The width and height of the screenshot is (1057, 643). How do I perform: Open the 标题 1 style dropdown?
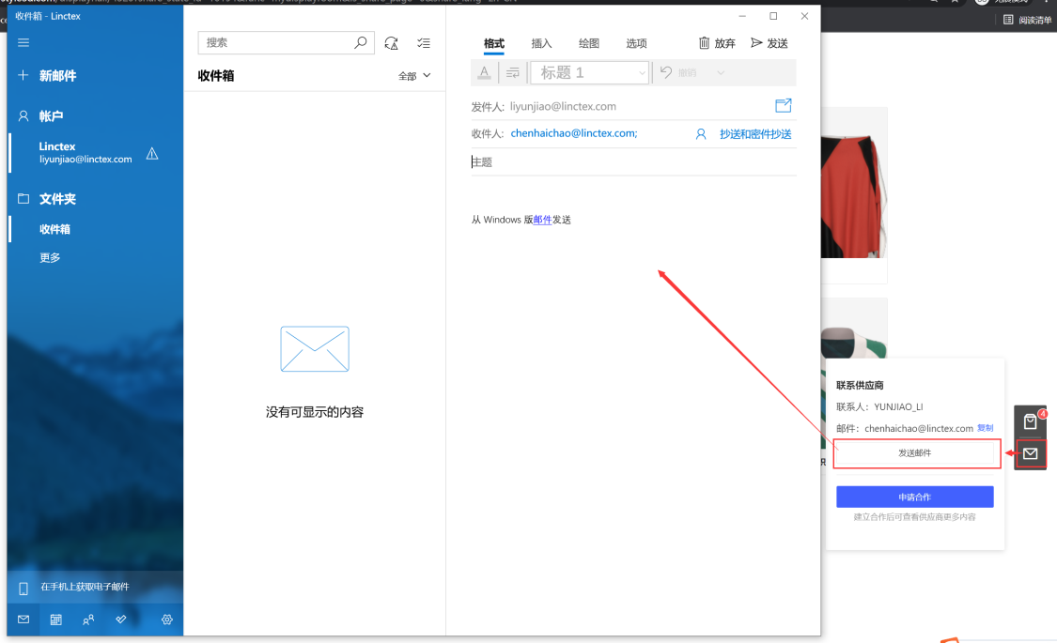point(590,72)
